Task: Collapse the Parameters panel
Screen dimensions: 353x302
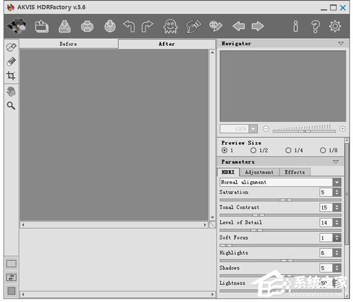Action: [335, 162]
